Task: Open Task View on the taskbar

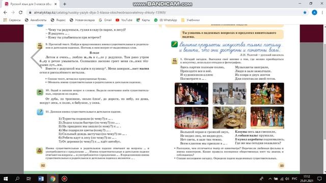Action: click(29, 178)
